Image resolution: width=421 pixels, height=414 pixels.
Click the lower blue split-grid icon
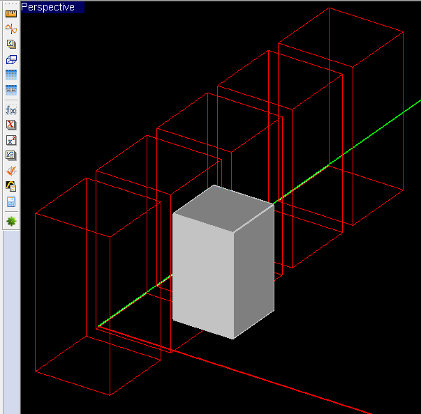pos(11,90)
